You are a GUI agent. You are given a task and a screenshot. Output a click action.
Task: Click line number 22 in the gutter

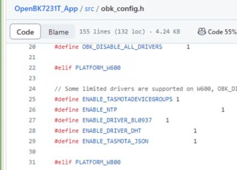click(32, 68)
